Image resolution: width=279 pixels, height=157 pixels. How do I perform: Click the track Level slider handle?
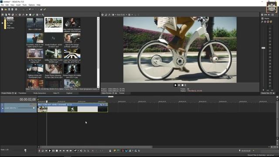(34, 108)
